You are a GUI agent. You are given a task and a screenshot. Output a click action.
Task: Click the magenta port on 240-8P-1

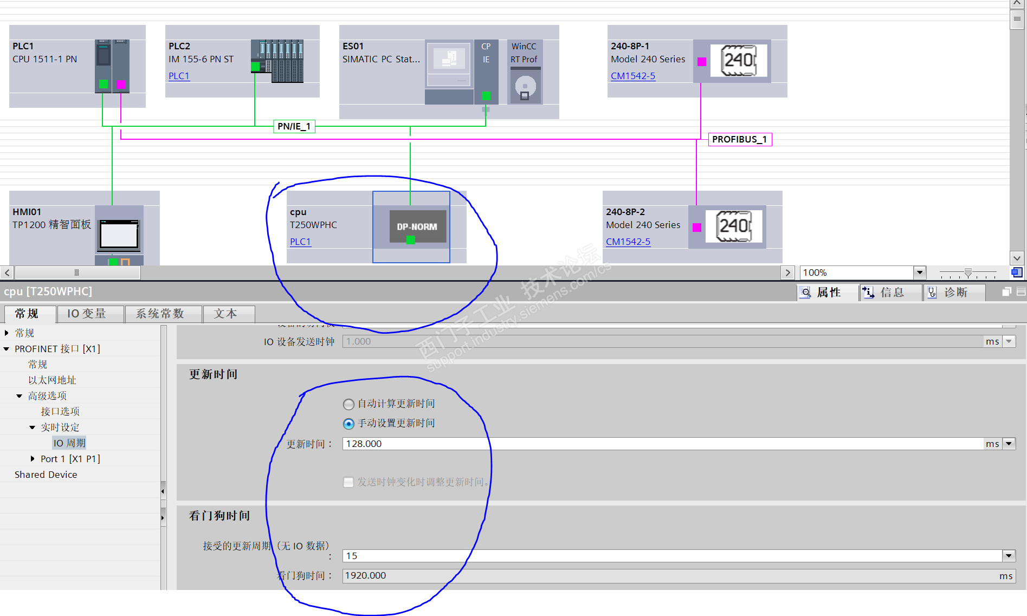702,62
